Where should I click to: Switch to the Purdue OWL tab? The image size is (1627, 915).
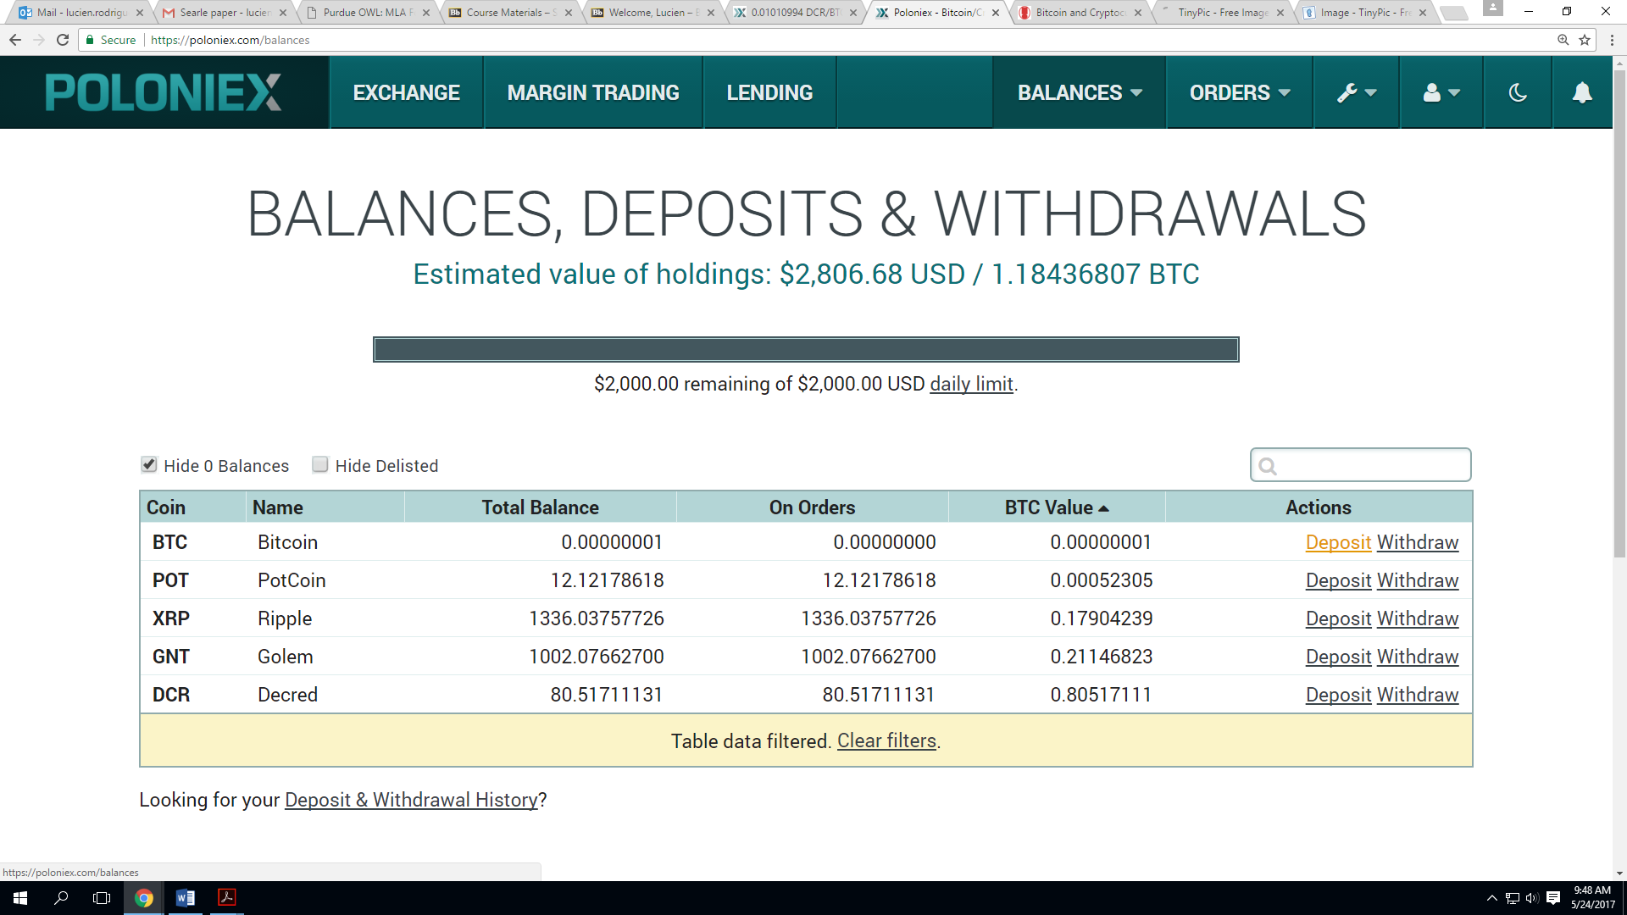tap(368, 13)
